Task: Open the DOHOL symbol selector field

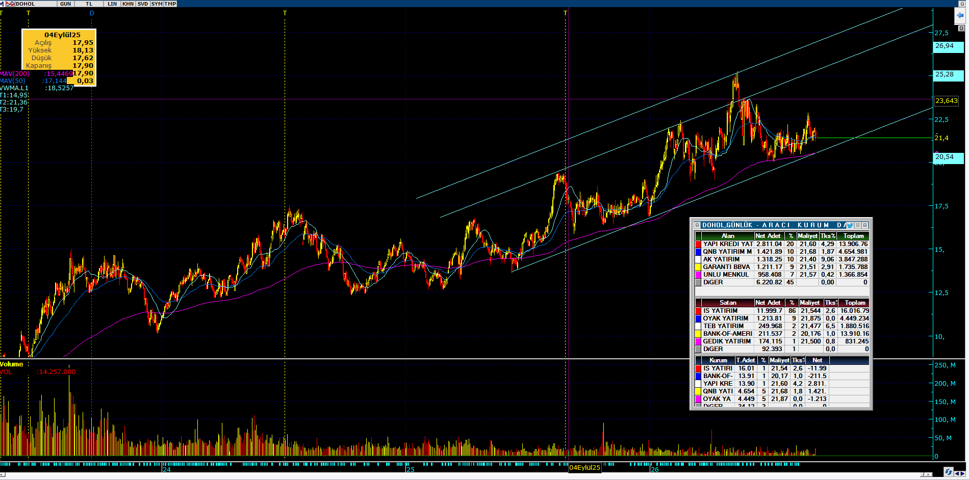Action: click(36, 4)
